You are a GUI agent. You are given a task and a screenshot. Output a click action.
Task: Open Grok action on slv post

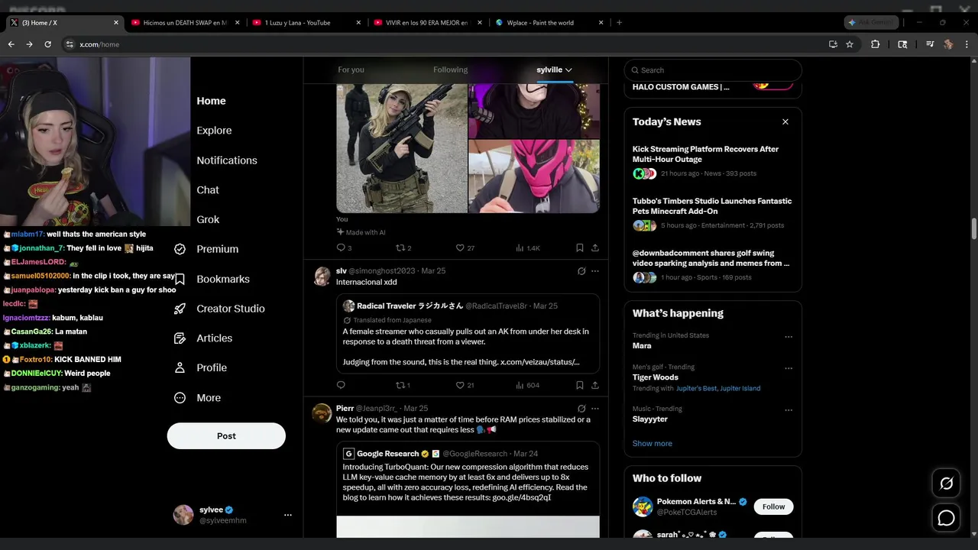(x=581, y=270)
